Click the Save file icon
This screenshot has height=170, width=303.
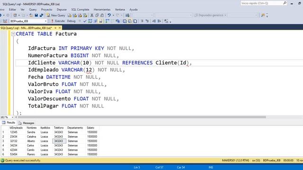pyautogui.click(x=36, y=15)
